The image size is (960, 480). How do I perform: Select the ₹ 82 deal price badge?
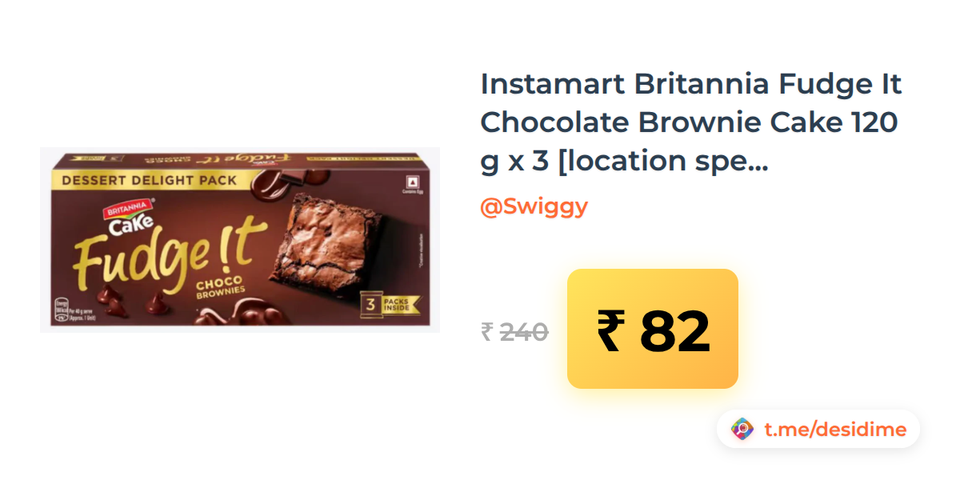[x=652, y=329]
